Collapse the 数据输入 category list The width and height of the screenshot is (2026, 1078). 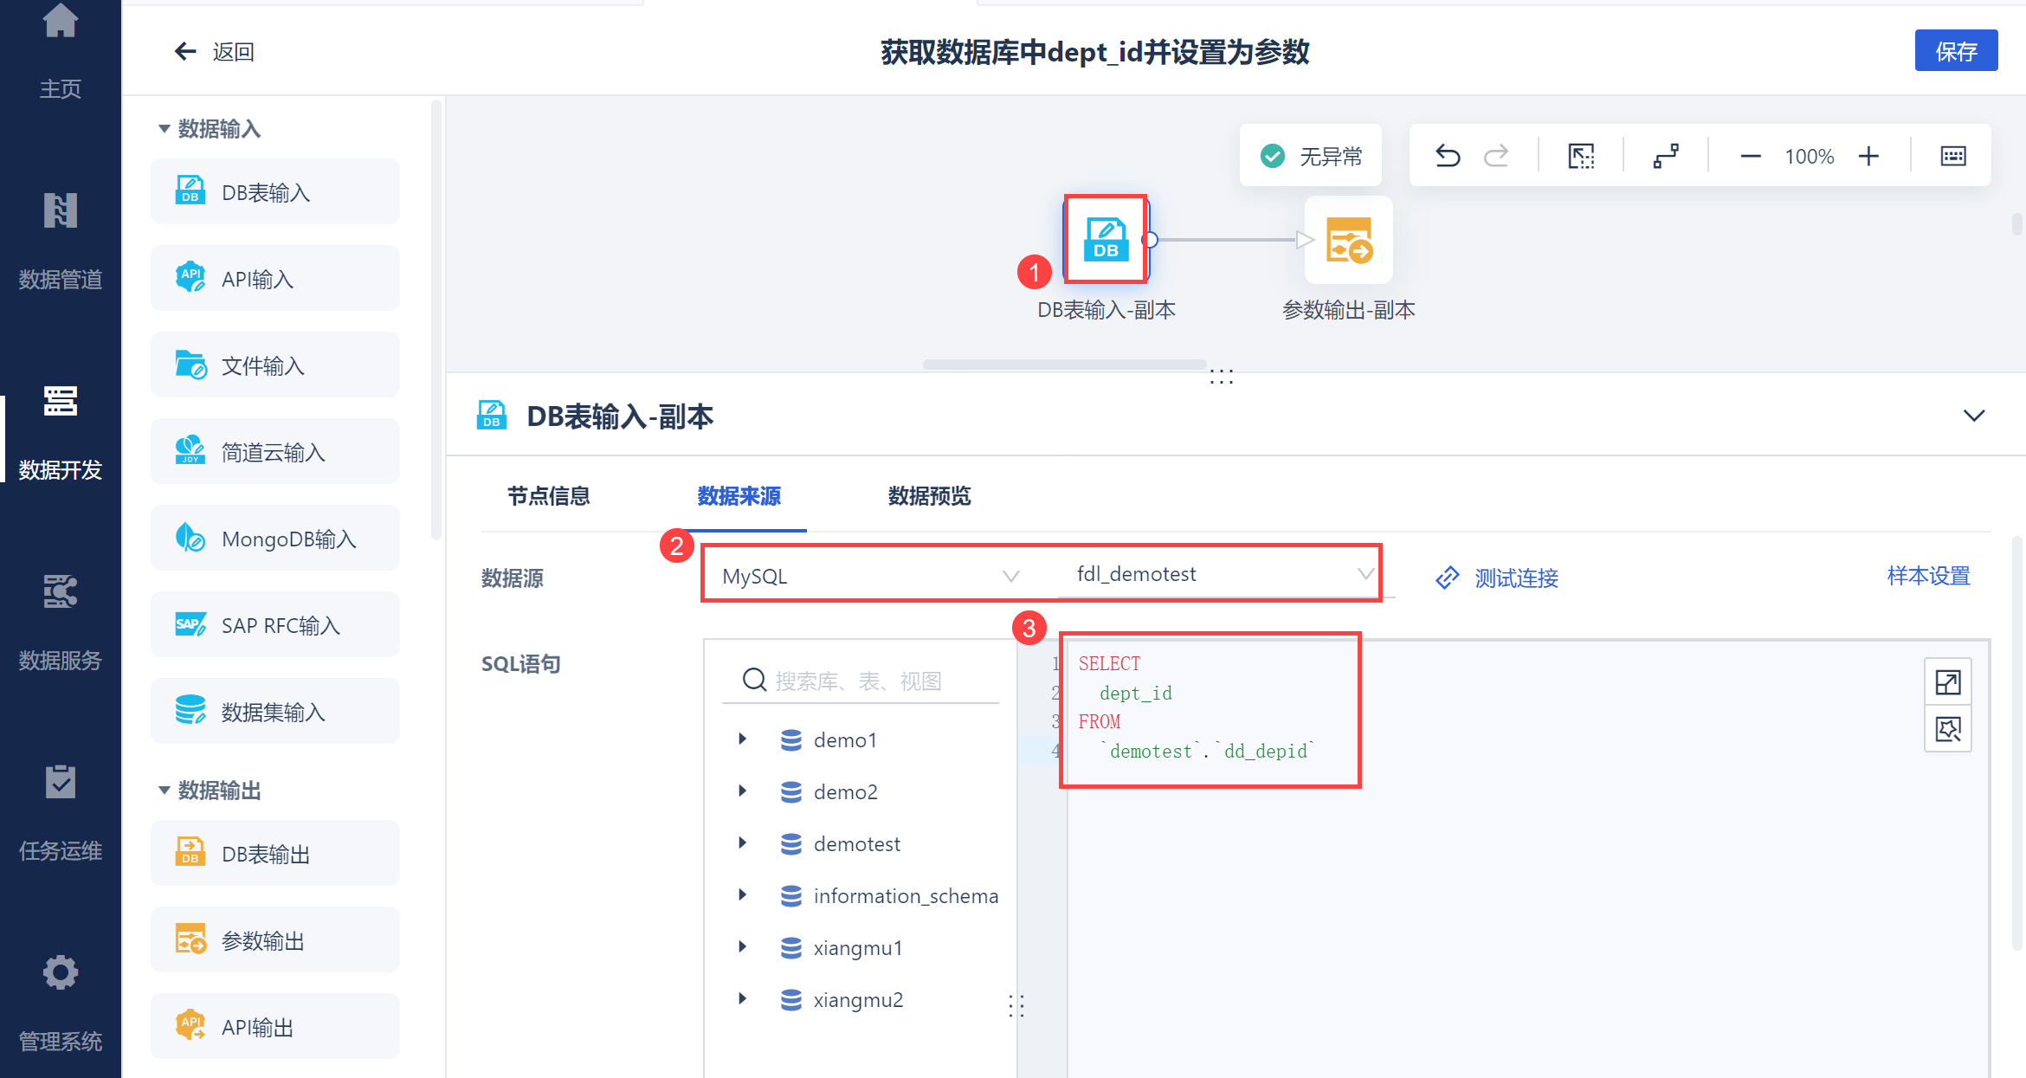point(164,129)
